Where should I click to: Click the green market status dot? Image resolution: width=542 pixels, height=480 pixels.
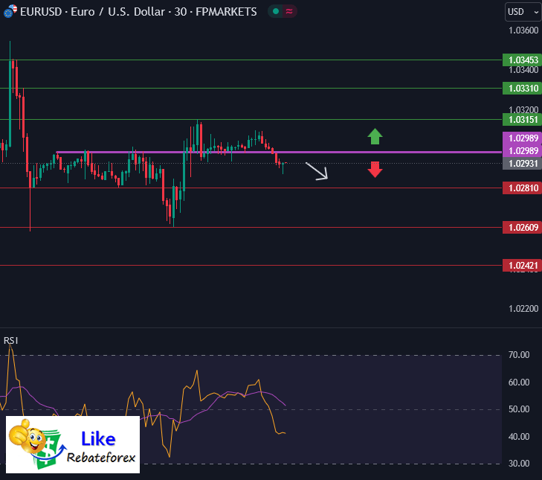coord(276,11)
